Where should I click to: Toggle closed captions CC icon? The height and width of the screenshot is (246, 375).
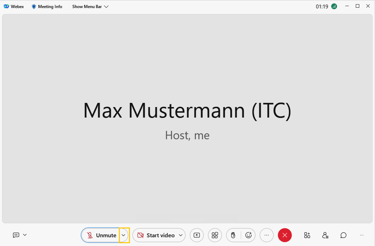click(x=16, y=235)
